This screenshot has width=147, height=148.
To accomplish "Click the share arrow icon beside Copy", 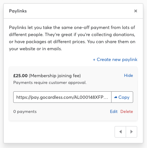I will point(116,97).
